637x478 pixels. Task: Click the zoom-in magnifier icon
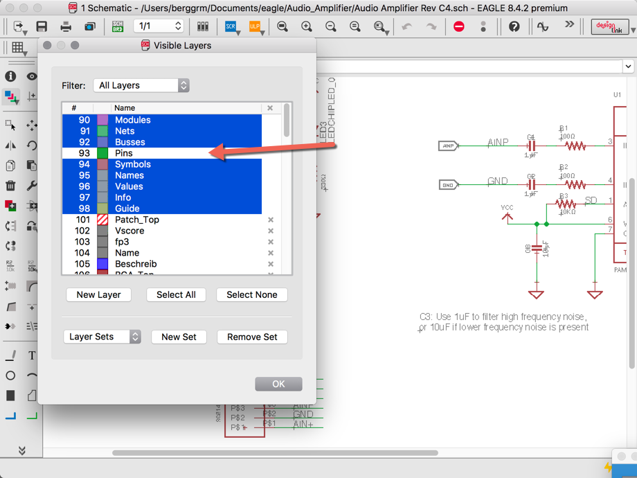[307, 26]
